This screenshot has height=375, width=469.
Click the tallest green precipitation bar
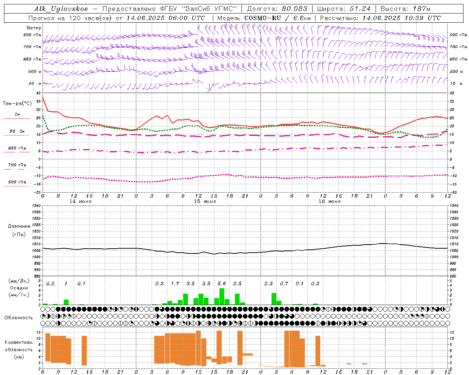pos(222,297)
